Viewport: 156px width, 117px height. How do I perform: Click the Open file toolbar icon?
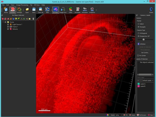pos(27,10)
